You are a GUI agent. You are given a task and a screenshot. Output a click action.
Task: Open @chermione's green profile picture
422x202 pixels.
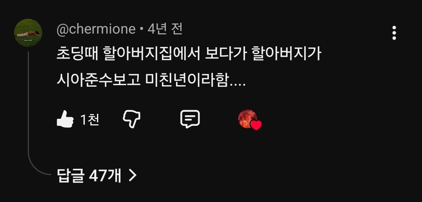tap(28, 33)
